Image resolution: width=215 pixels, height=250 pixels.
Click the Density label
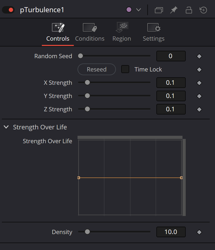(x=62, y=232)
